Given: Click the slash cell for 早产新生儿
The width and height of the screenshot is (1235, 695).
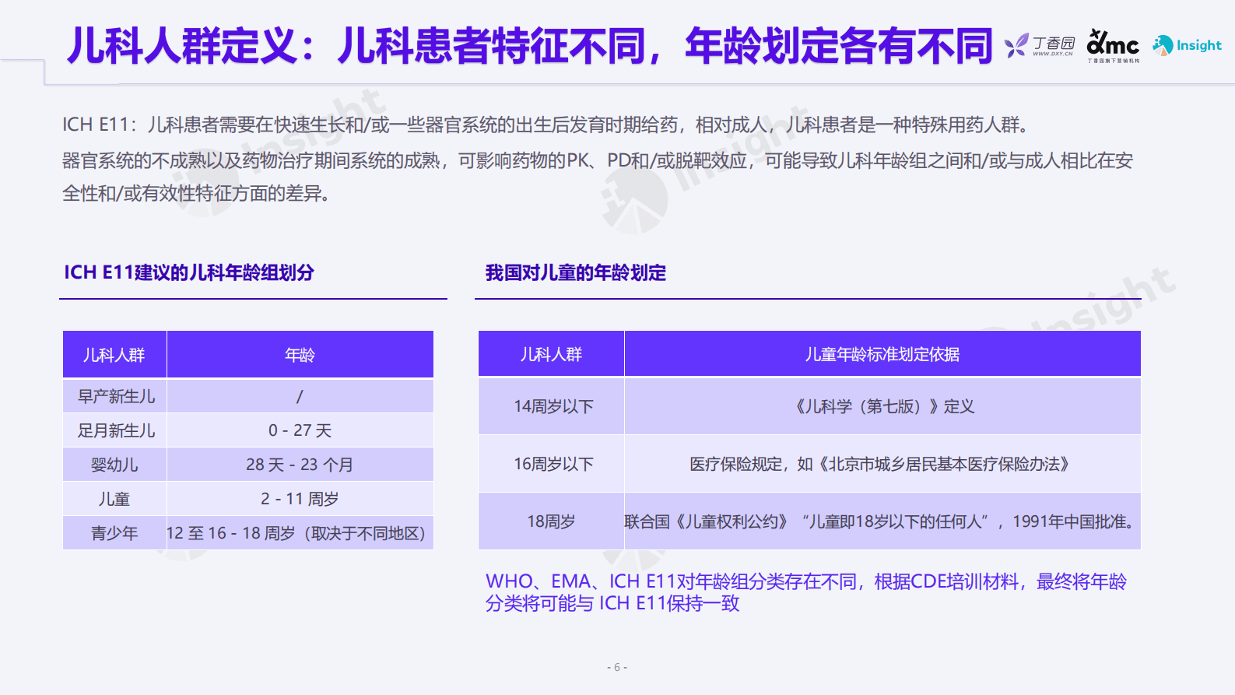Looking at the screenshot, I should tap(300, 396).
